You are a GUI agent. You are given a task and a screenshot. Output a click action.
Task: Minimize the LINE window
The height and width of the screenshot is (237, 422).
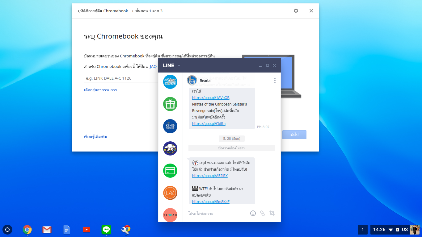[x=261, y=65]
